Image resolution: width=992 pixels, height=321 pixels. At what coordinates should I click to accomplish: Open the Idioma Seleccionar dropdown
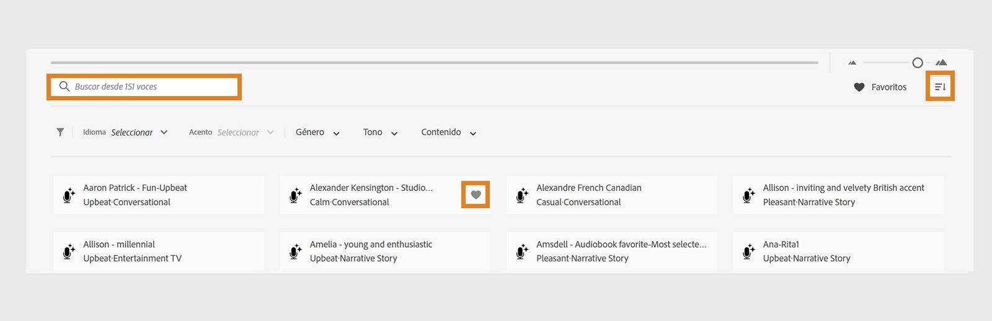139,133
